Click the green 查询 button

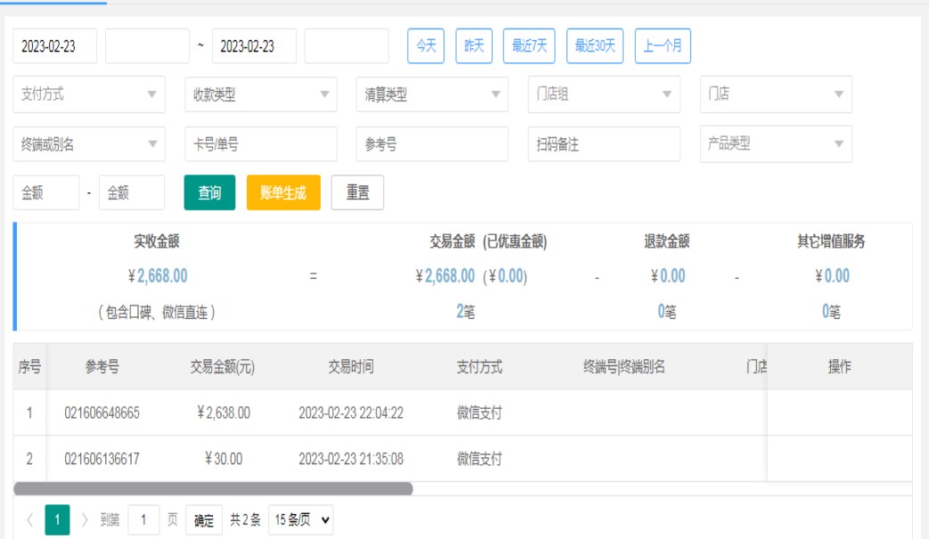click(209, 192)
